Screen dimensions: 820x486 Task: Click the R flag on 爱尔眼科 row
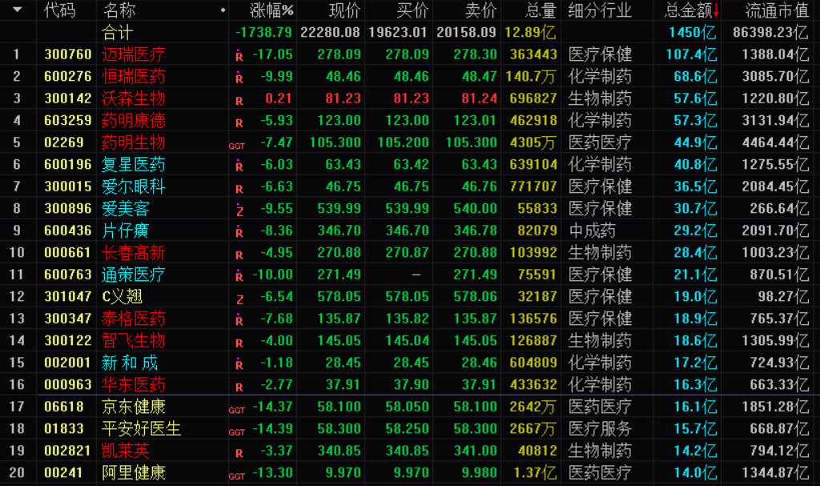pyautogui.click(x=239, y=188)
